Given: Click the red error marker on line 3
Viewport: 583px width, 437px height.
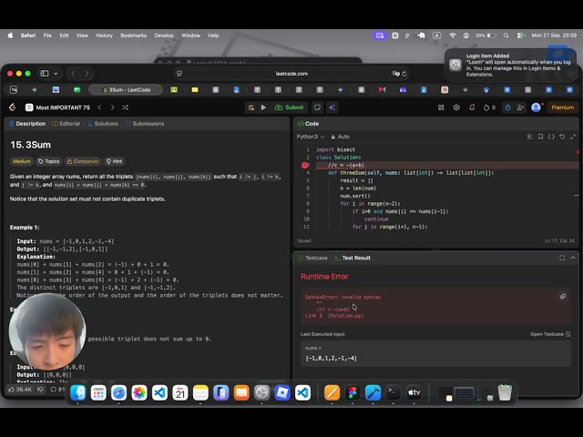Looking at the screenshot, I should 305,165.
